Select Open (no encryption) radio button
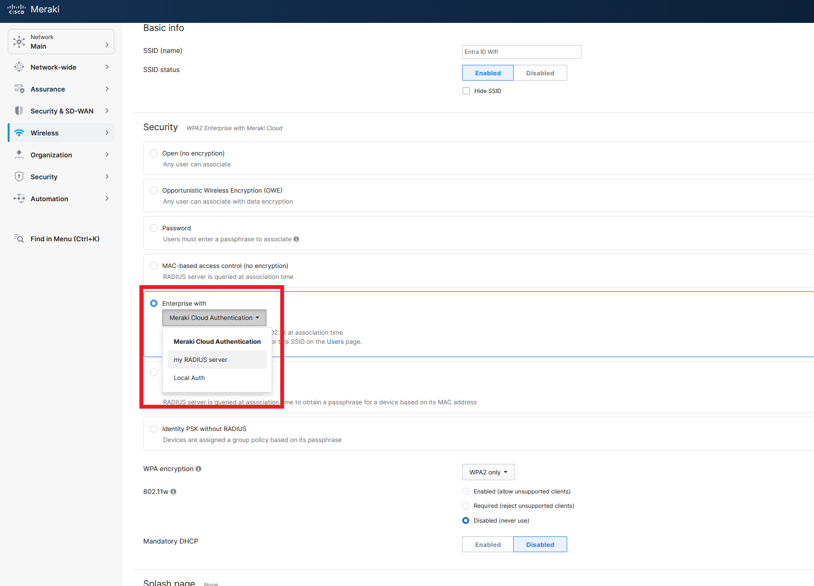 (154, 153)
